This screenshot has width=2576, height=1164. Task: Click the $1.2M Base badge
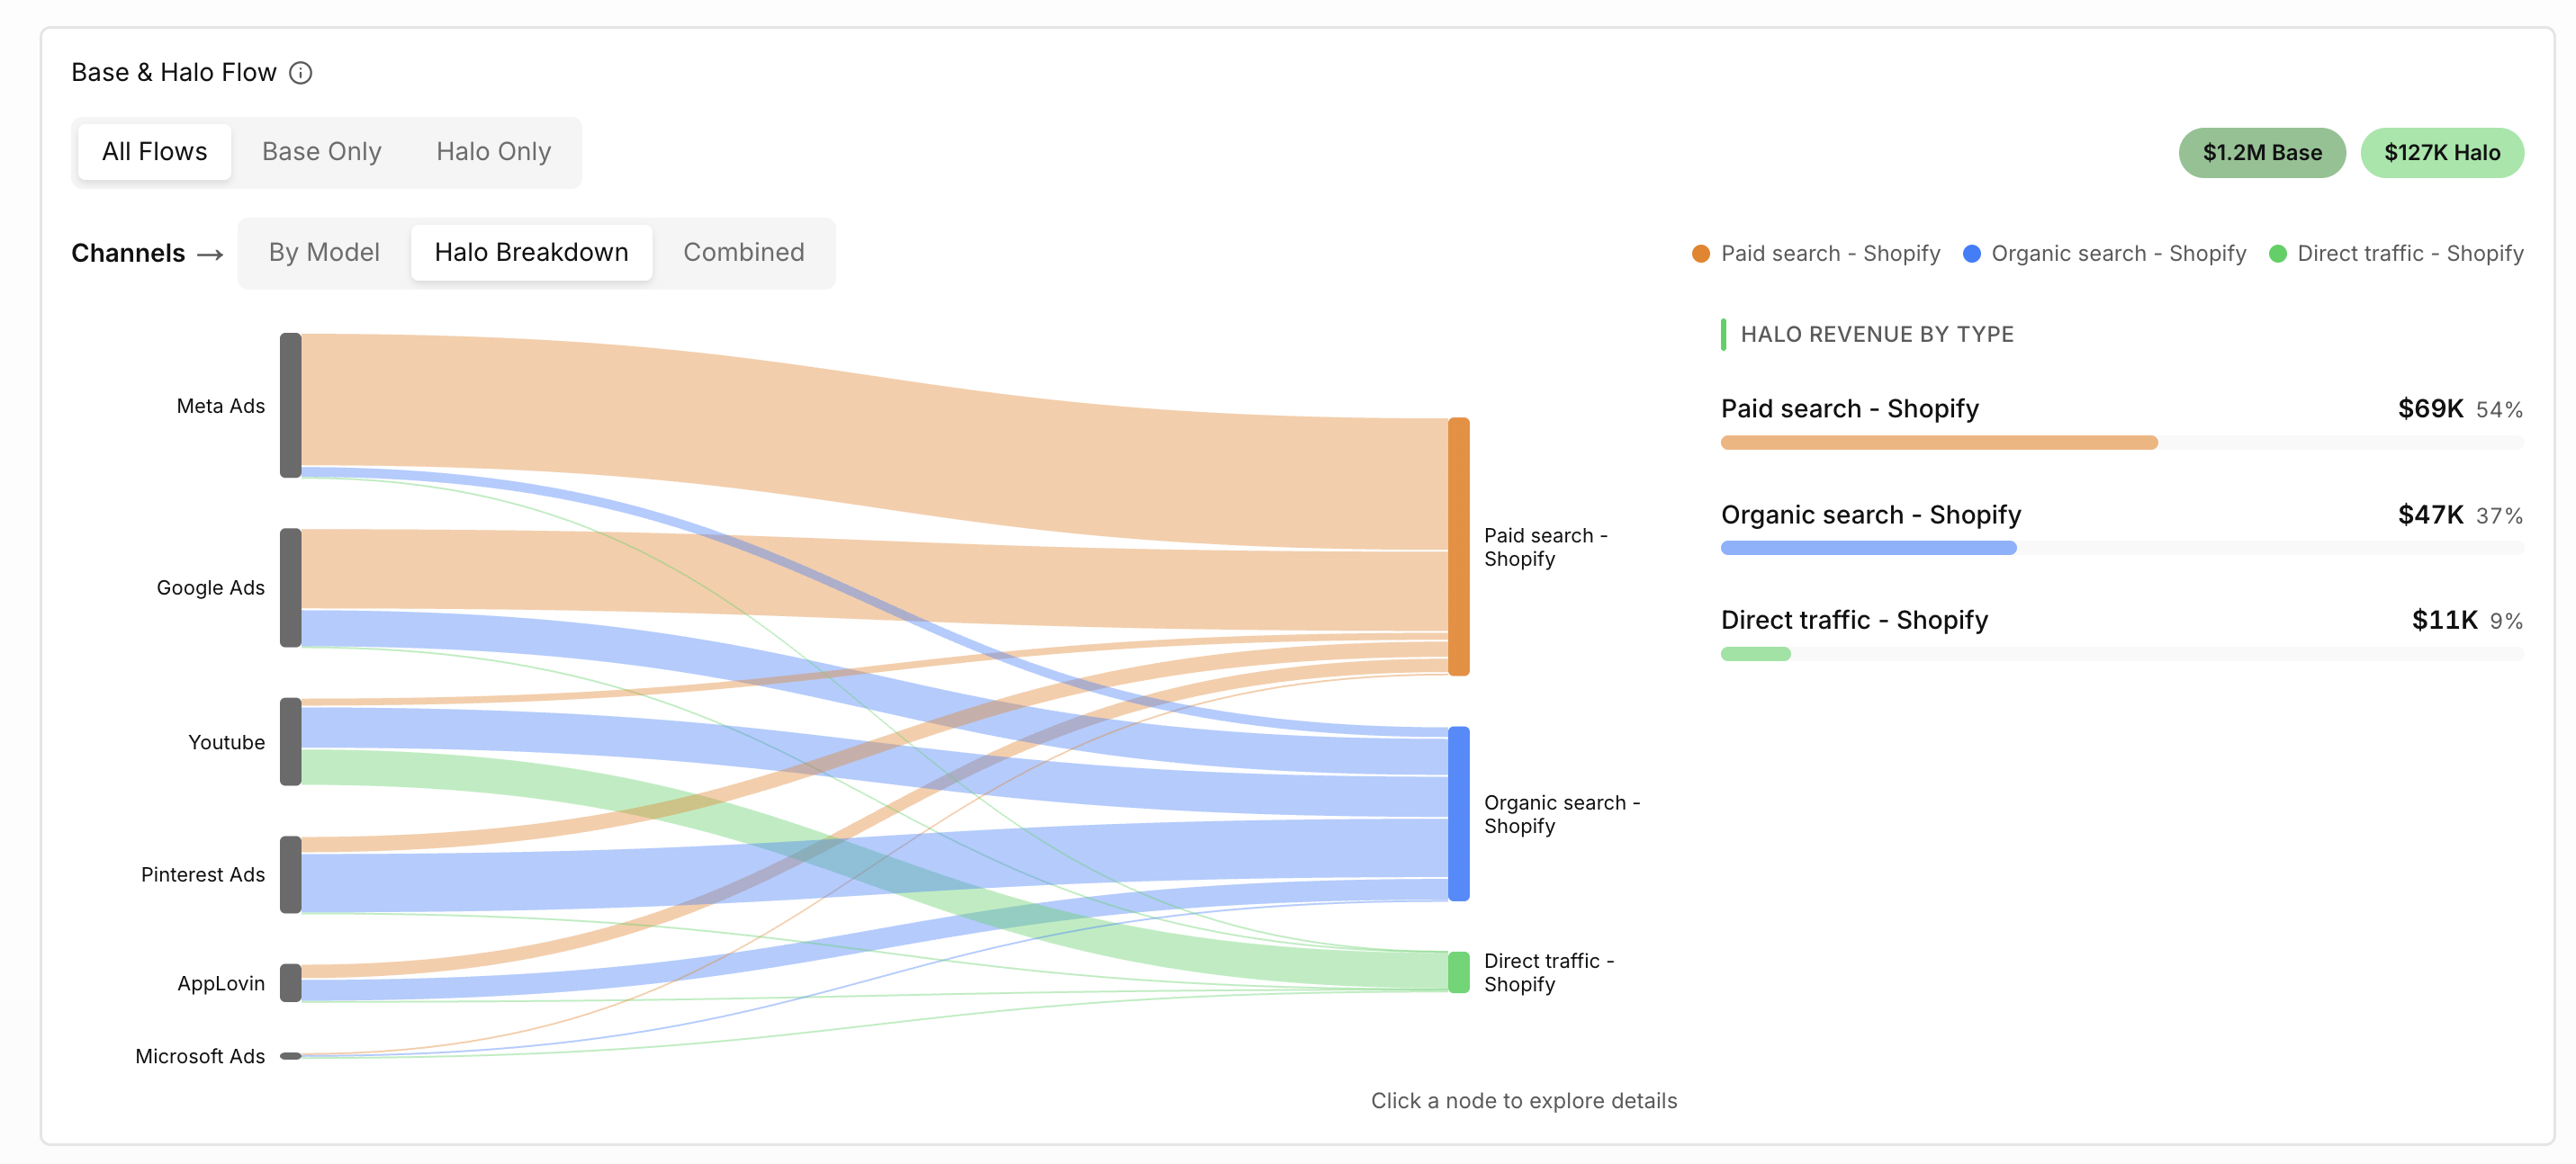click(2262, 153)
